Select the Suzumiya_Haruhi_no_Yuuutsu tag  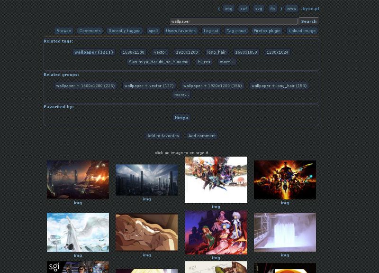(x=159, y=62)
